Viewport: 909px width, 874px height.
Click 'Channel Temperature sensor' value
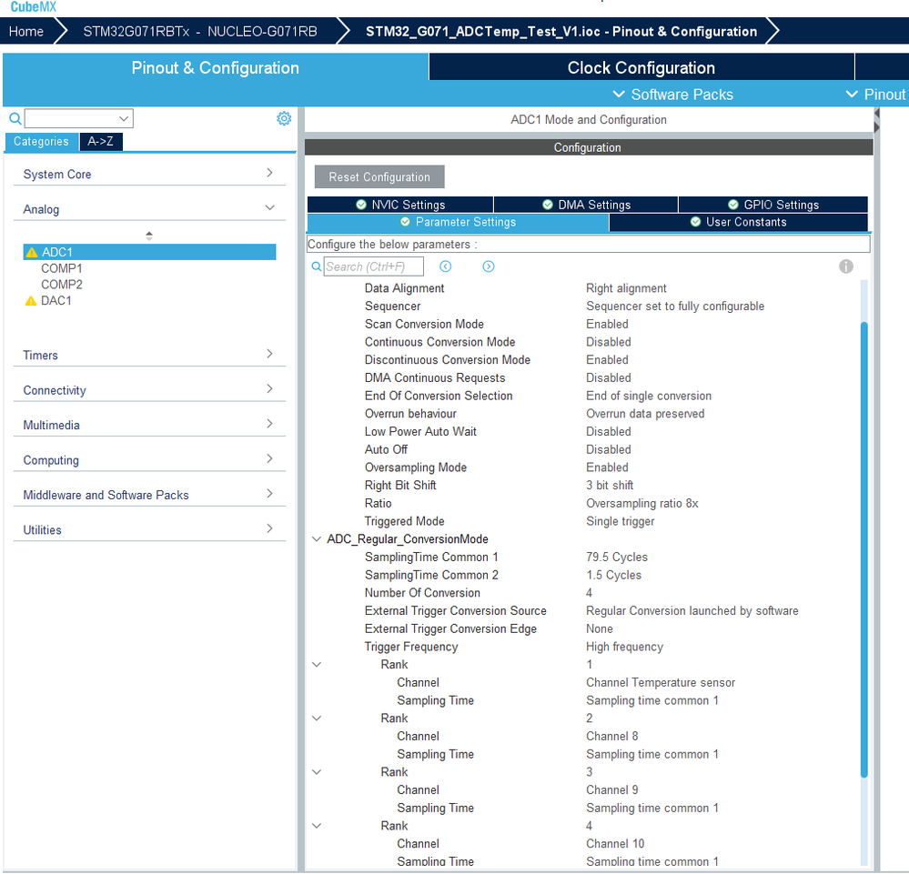pyautogui.click(x=661, y=682)
